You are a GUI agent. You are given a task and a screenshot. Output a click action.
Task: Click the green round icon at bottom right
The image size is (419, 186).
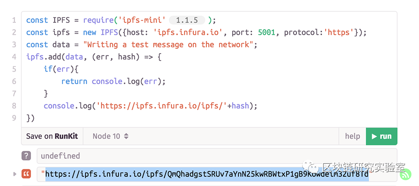[406, 173]
